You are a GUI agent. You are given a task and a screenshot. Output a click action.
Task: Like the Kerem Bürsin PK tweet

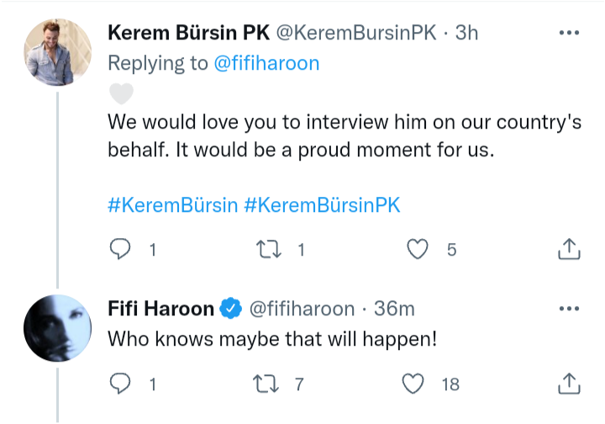point(418,248)
